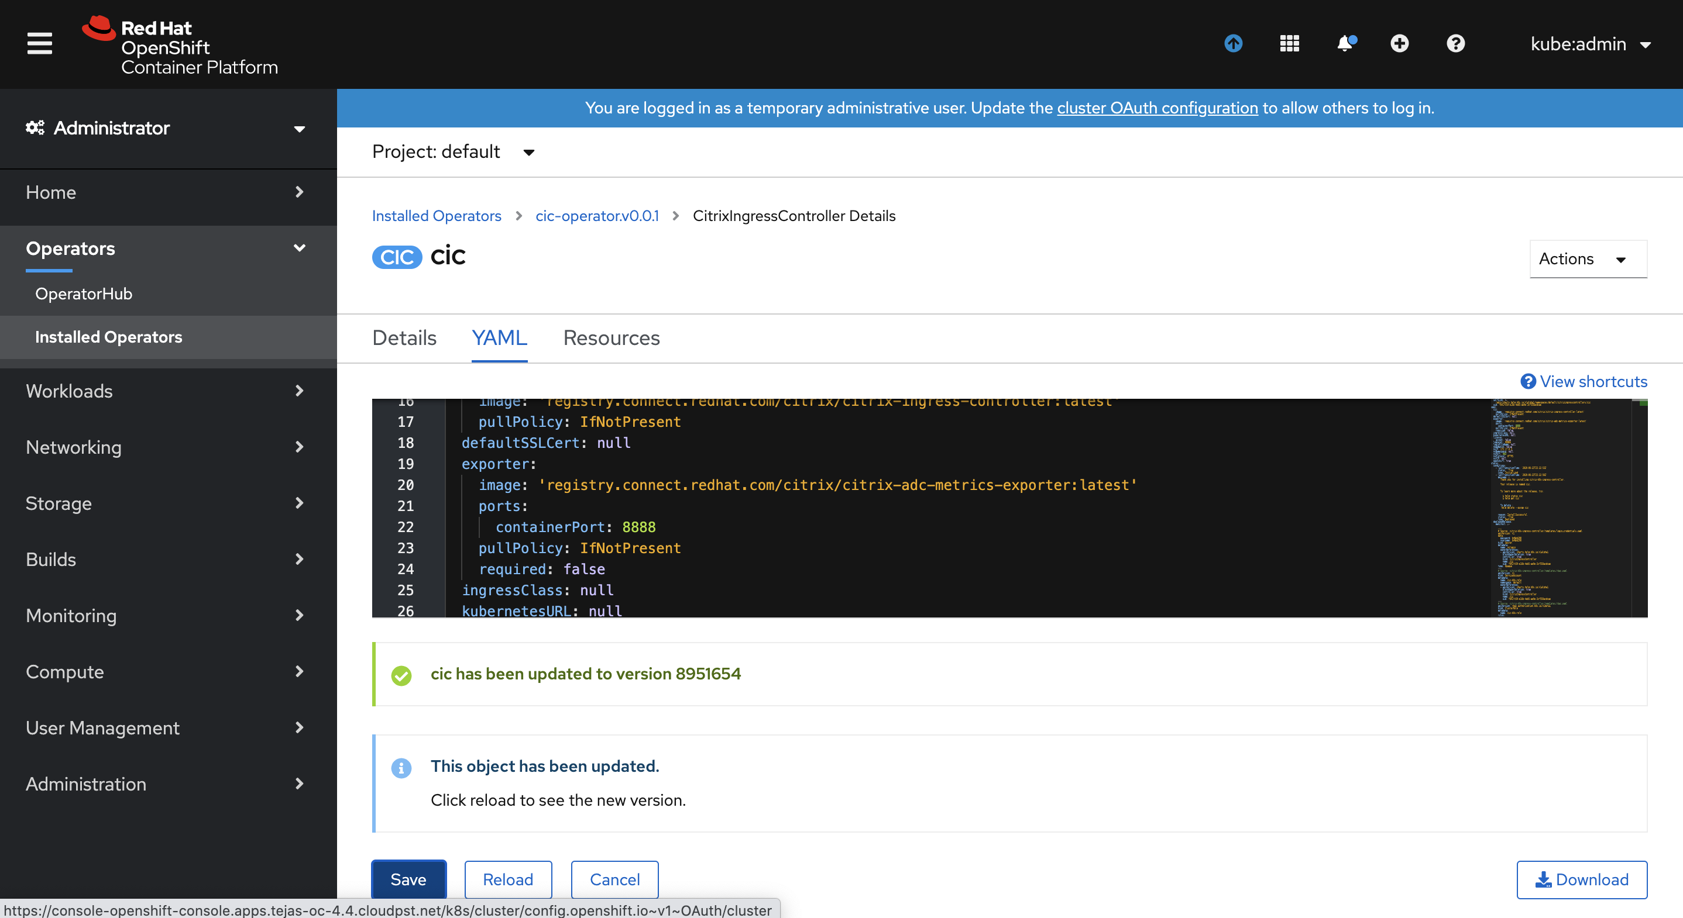The width and height of the screenshot is (1683, 918).
Task: Expand the Administration navigation section
Action: click(x=169, y=784)
